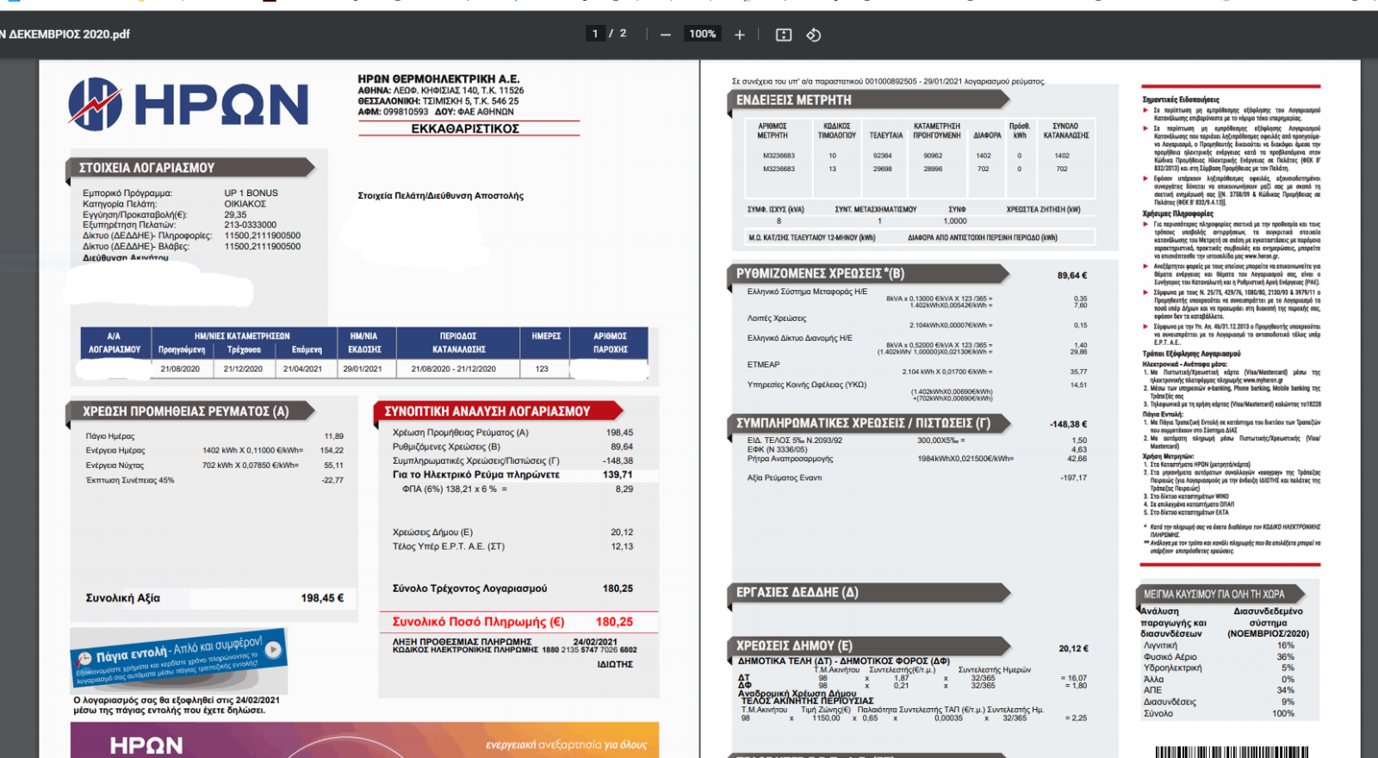
Task: Select the current reading date 21/12/2020 cell
Action: pyautogui.click(x=243, y=368)
